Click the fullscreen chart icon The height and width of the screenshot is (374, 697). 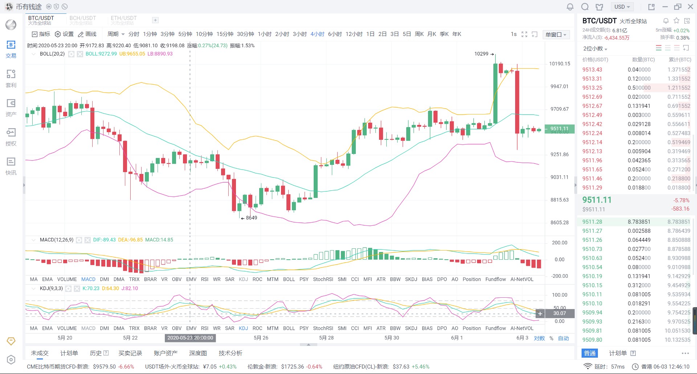point(524,34)
